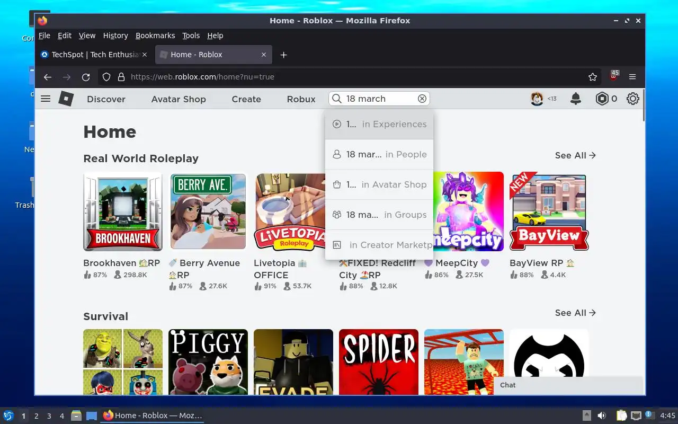Open the avatar profile icon
678x424 pixels.
tap(537, 99)
